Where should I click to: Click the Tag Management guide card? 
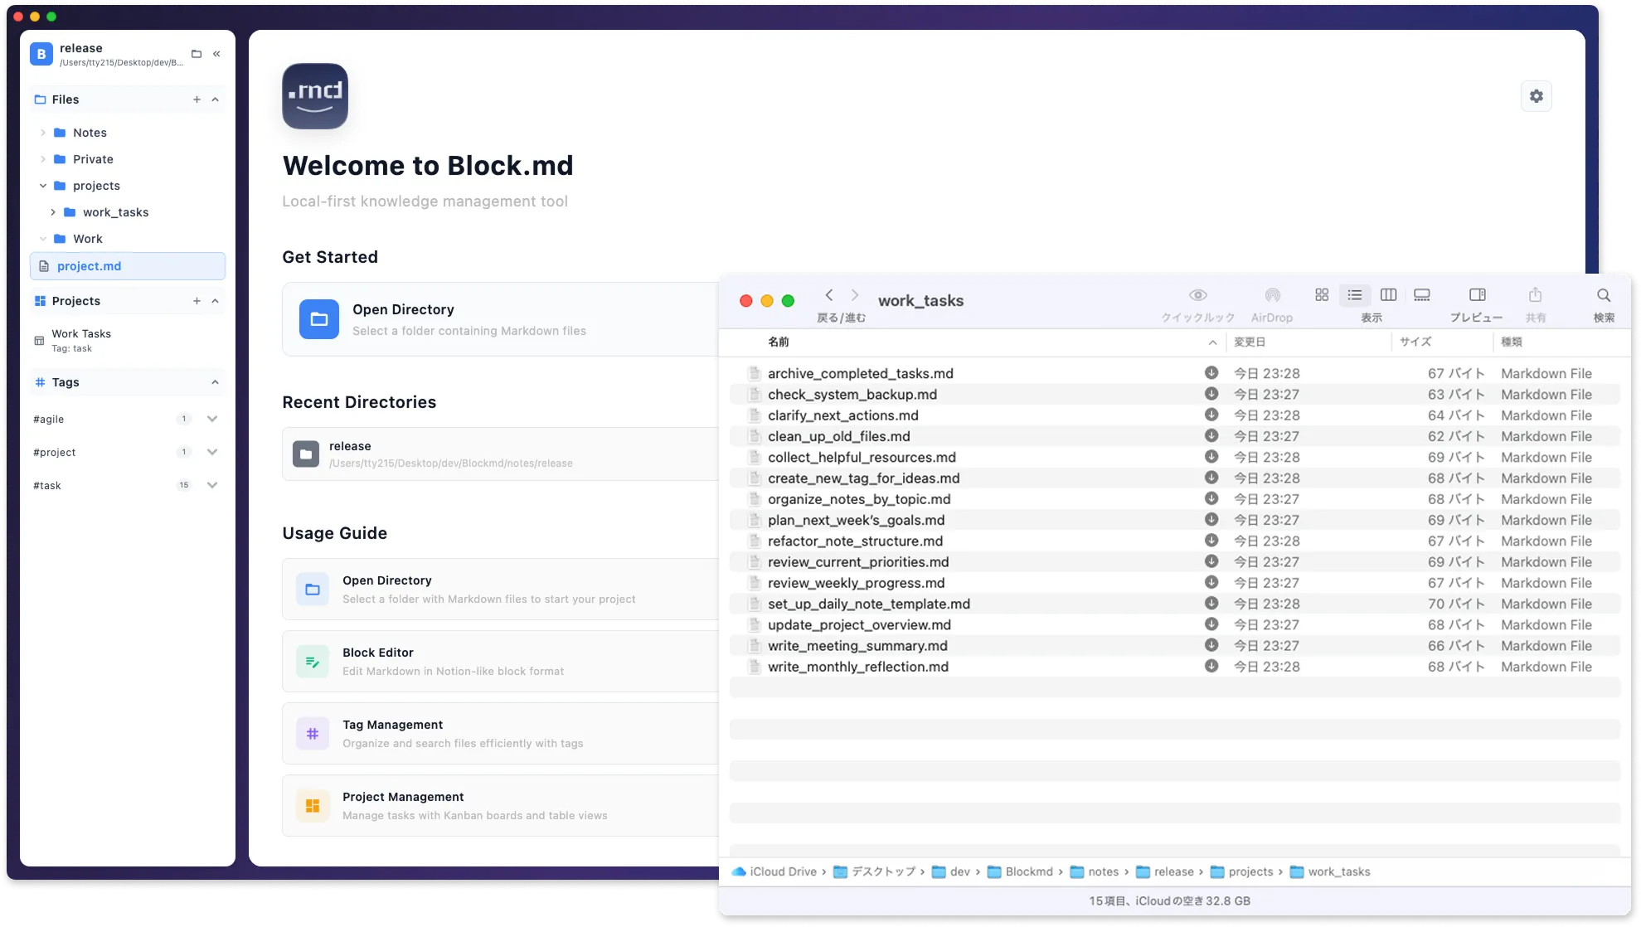tap(501, 734)
